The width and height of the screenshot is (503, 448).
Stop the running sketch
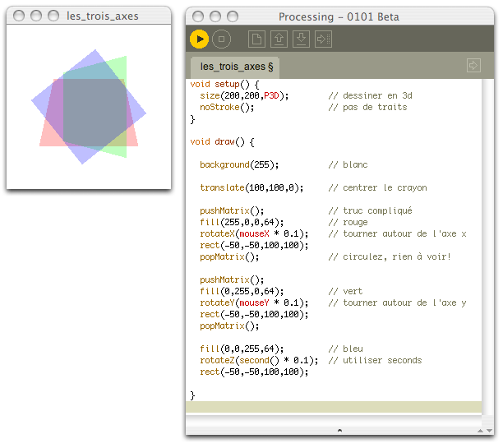coord(221,39)
